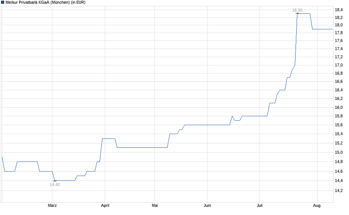Click the 14,40 low price marker label

55,185
